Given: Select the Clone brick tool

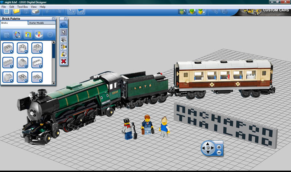Looking at the screenshot, I should click(64, 39).
